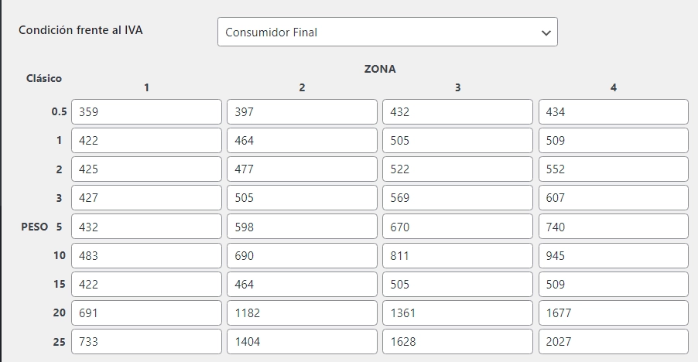Click the 15 kg Zona 1 price field
Screen dimensions: 698x362
pyautogui.click(x=146, y=284)
